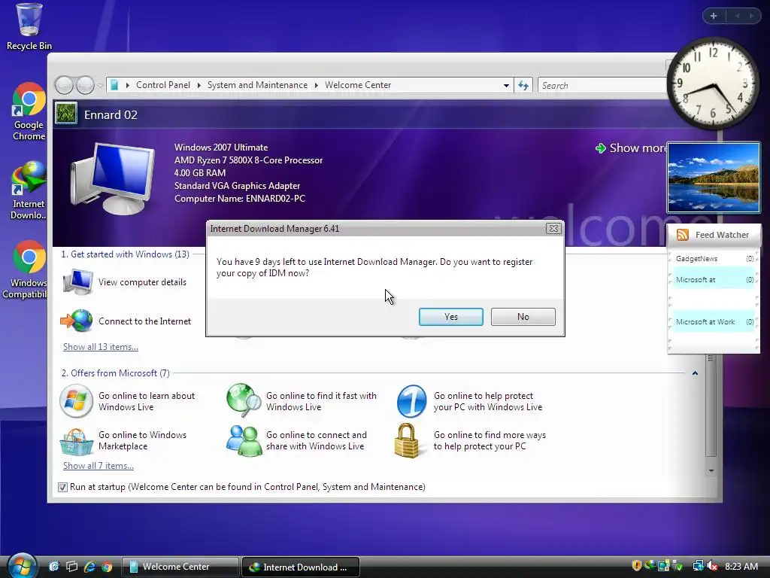770x578 pixels.
Task: Click the analog clock gadget
Action: click(x=712, y=83)
